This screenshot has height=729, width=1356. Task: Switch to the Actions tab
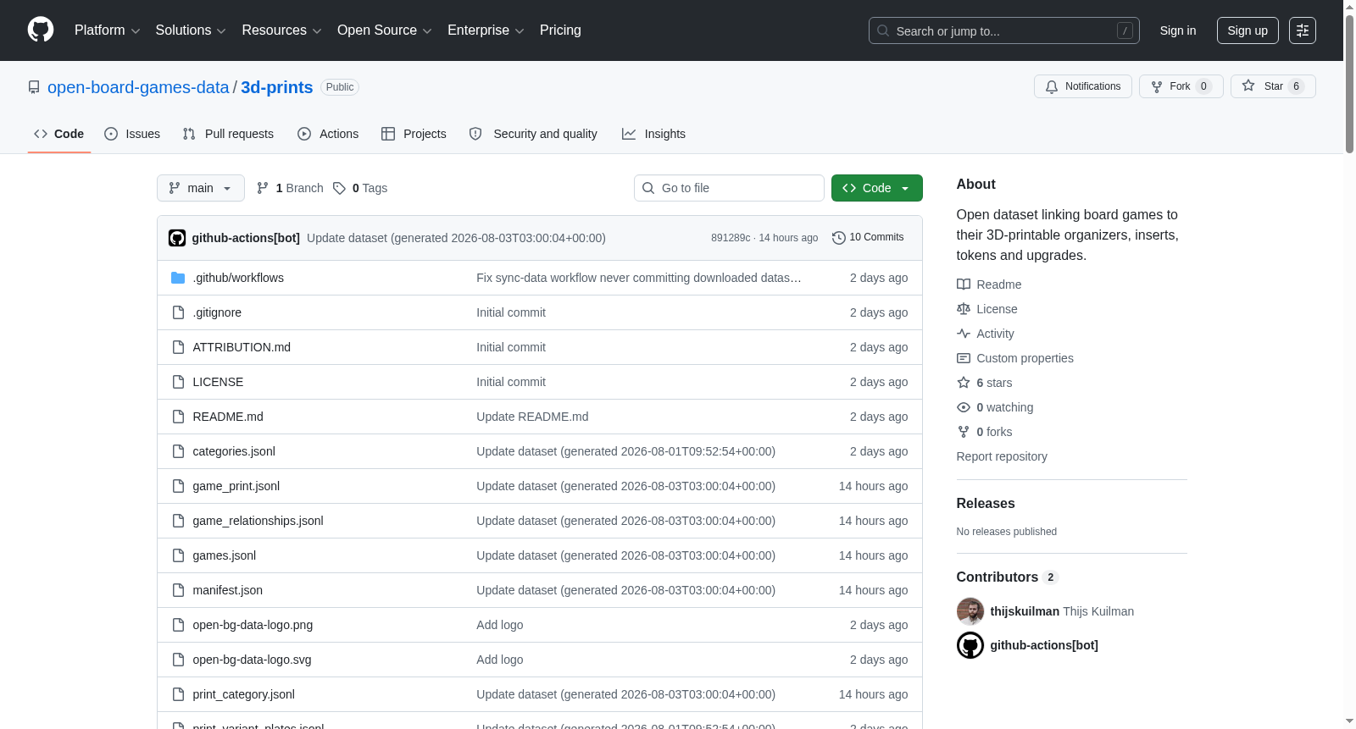(328, 134)
